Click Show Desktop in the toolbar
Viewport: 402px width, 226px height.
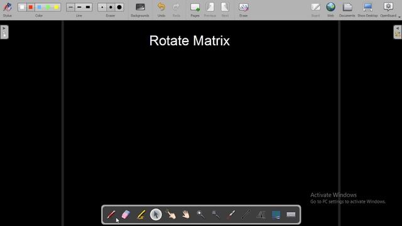pyautogui.click(x=367, y=9)
